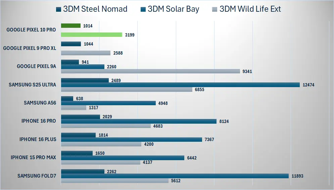Select the iPhone 16 Plus Solar Bay bar

[132, 139]
